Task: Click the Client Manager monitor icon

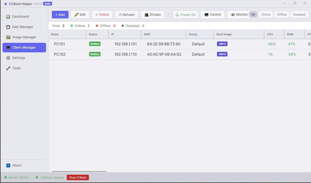Action: point(8,48)
